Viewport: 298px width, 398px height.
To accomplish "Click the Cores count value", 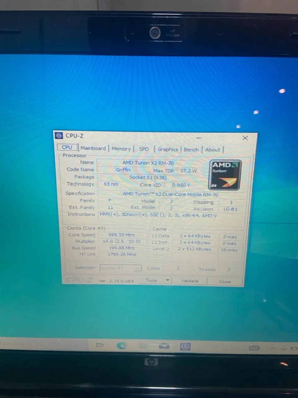I will (x=178, y=269).
